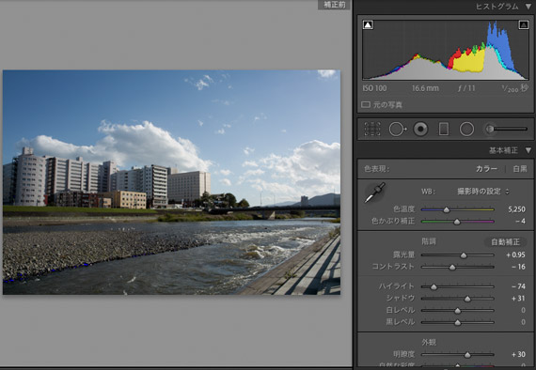
Task: Click the シャドウ value +31
Action: point(518,299)
